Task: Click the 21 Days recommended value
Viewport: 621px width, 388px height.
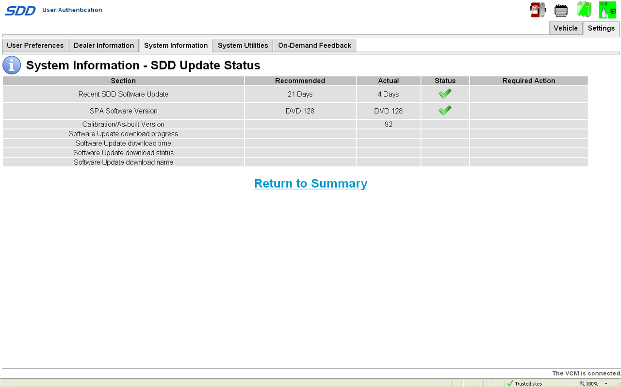Action: [300, 94]
